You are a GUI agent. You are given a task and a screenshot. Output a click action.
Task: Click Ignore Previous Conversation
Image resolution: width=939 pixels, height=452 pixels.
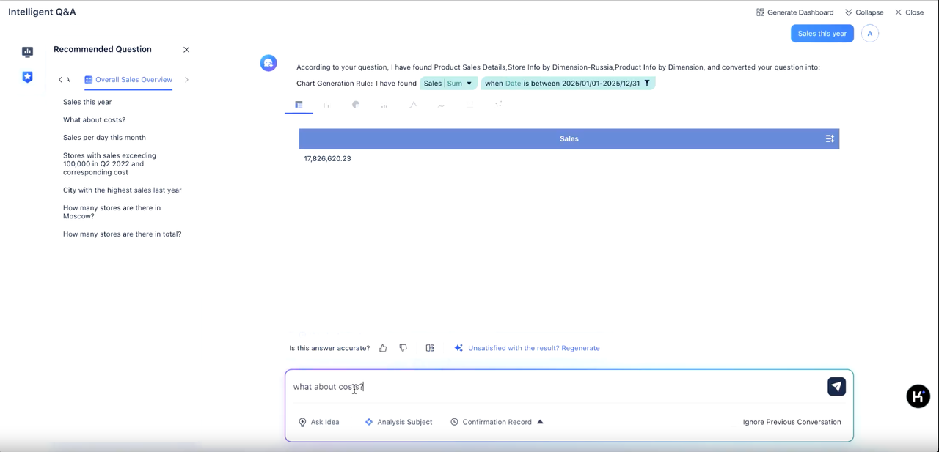792,422
